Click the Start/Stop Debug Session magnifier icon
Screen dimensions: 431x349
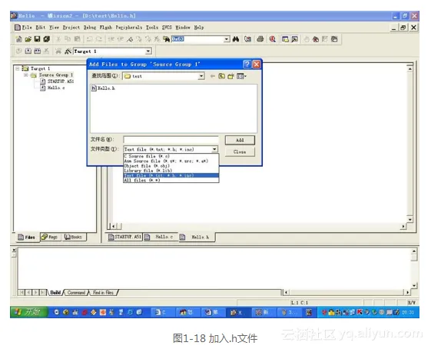tap(273, 39)
